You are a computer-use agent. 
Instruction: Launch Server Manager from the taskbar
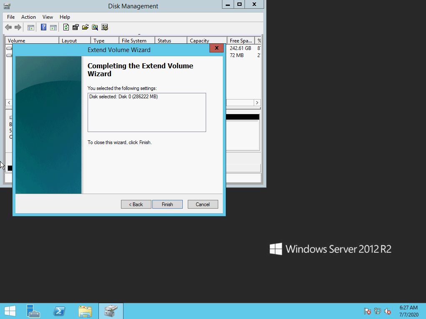pos(33,311)
